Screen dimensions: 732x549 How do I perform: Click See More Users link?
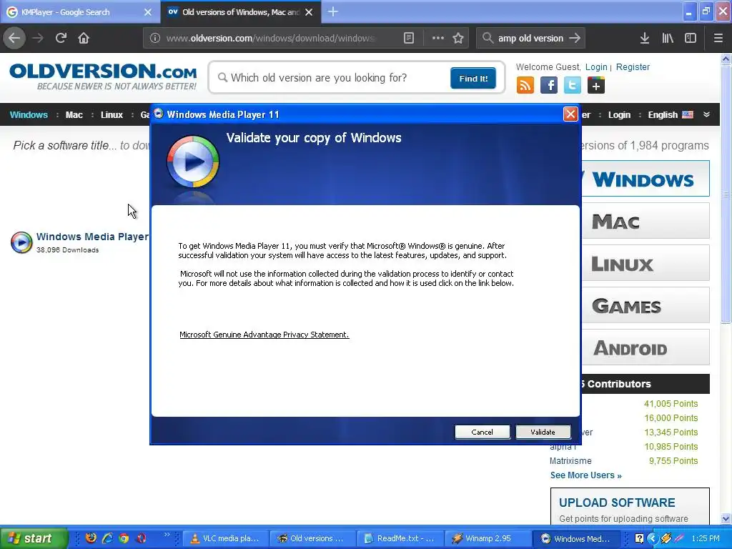pyautogui.click(x=586, y=475)
